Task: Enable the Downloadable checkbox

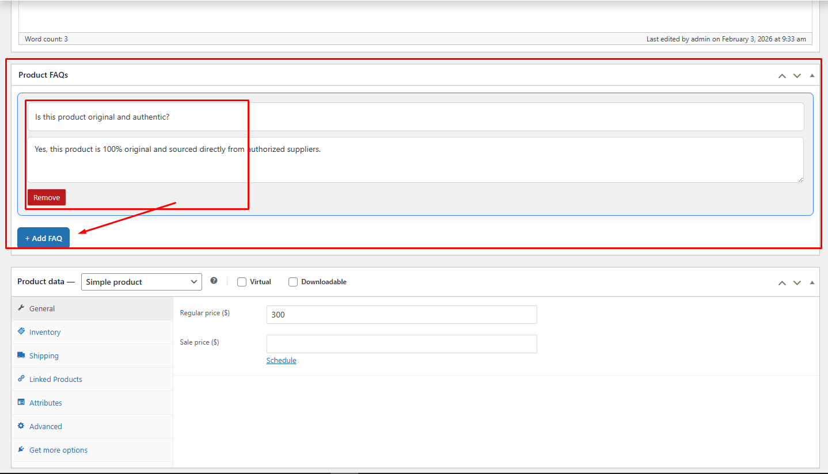Action: [x=293, y=281]
